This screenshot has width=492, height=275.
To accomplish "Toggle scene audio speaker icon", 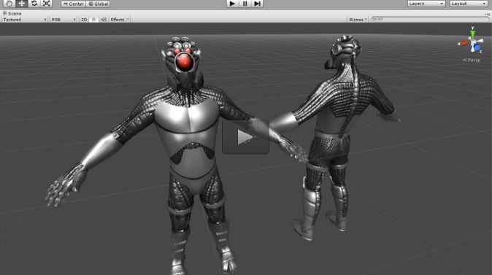I will (x=103, y=20).
